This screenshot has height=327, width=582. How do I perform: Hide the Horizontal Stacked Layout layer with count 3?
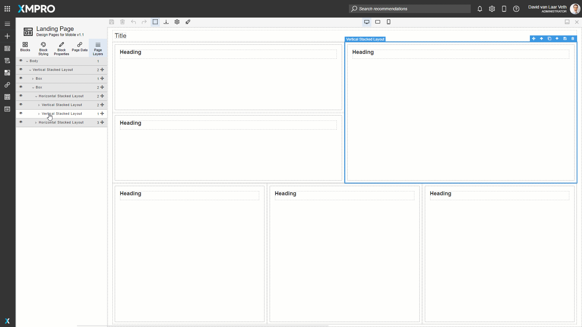click(x=21, y=122)
